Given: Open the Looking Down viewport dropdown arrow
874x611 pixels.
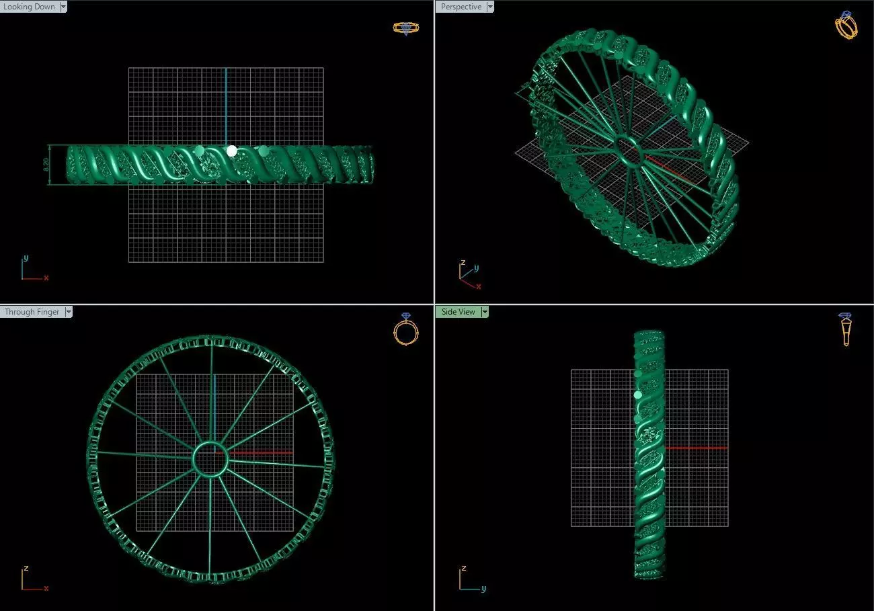Looking at the screenshot, I should (x=63, y=7).
